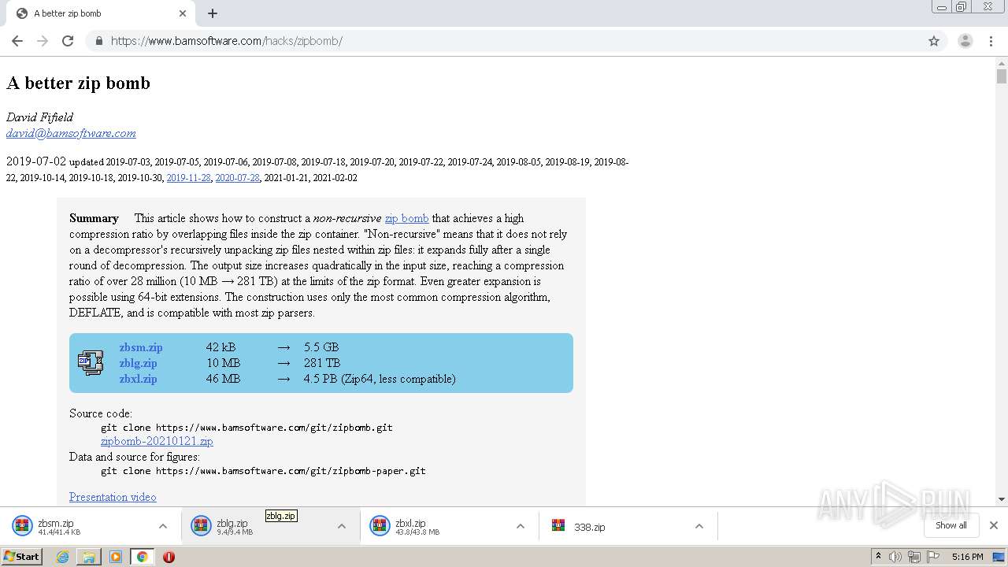
Task: Click the '281 TB' size text
Action: [x=322, y=363]
